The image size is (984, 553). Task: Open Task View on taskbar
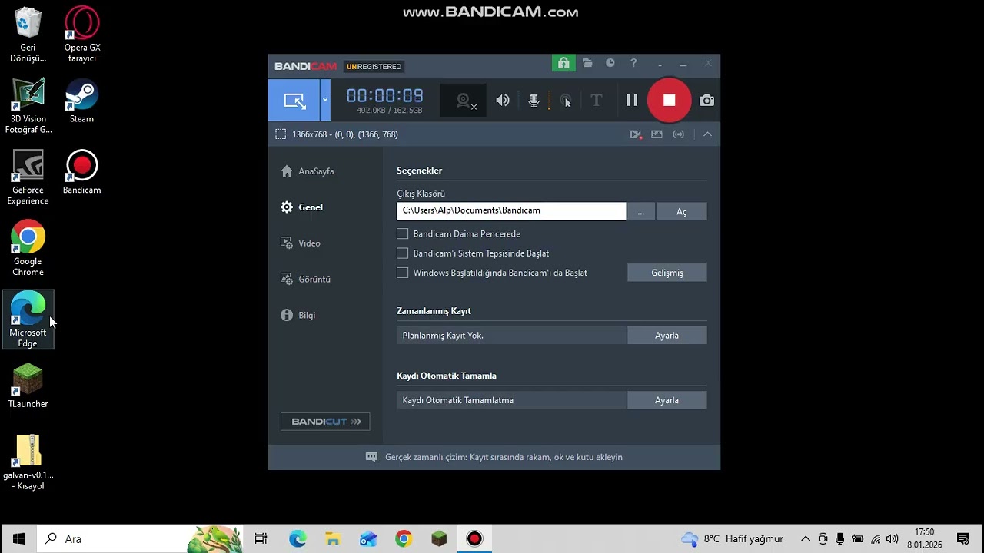click(x=261, y=539)
